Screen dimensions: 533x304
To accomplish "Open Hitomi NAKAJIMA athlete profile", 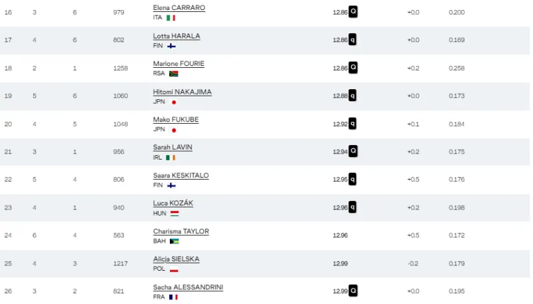I will (182, 92).
